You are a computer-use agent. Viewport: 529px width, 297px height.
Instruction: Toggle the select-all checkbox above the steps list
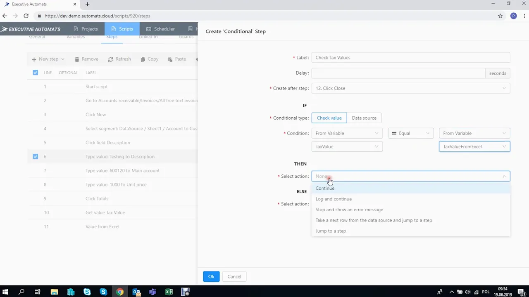pyautogui.click(x=35, y=73)
